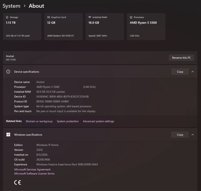Select the '203 GB of 1.13 TB used' text
The height and width of the screenshot is (191, 201).
tap(18, 36)
